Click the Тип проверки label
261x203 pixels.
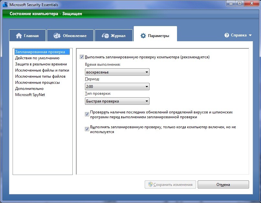98,93
